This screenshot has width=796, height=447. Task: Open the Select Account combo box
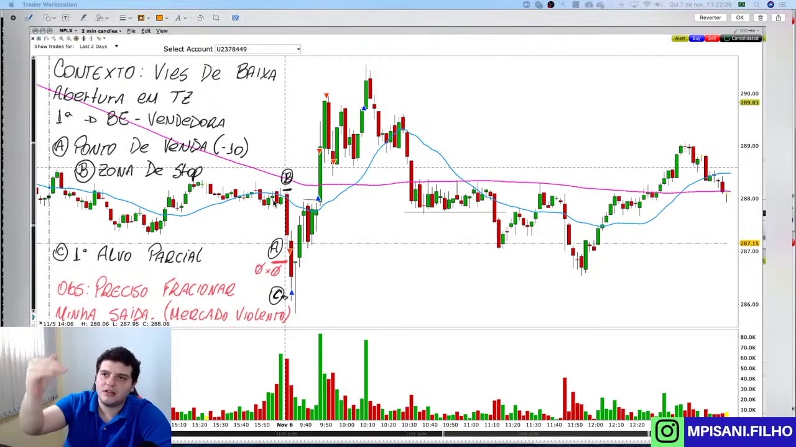(x=257, y=49)
